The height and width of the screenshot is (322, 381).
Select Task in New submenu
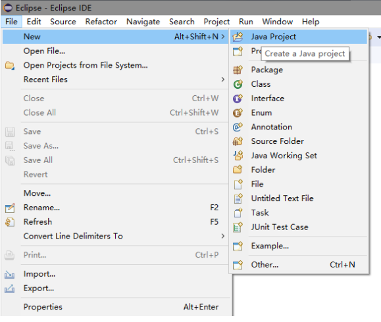[x=299, y=213]
